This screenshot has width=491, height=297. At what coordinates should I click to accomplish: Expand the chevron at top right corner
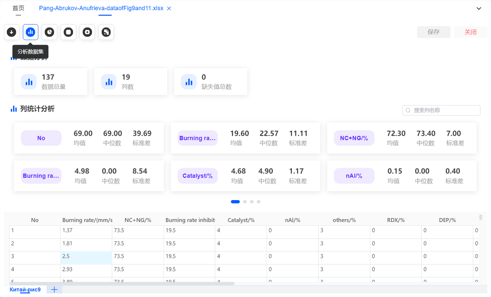pyautogui.click(x=479, y=9)
